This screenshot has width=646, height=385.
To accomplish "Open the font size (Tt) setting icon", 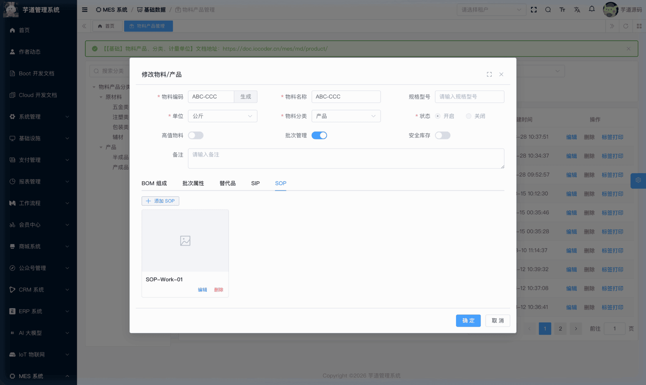I will pos(562,10).
